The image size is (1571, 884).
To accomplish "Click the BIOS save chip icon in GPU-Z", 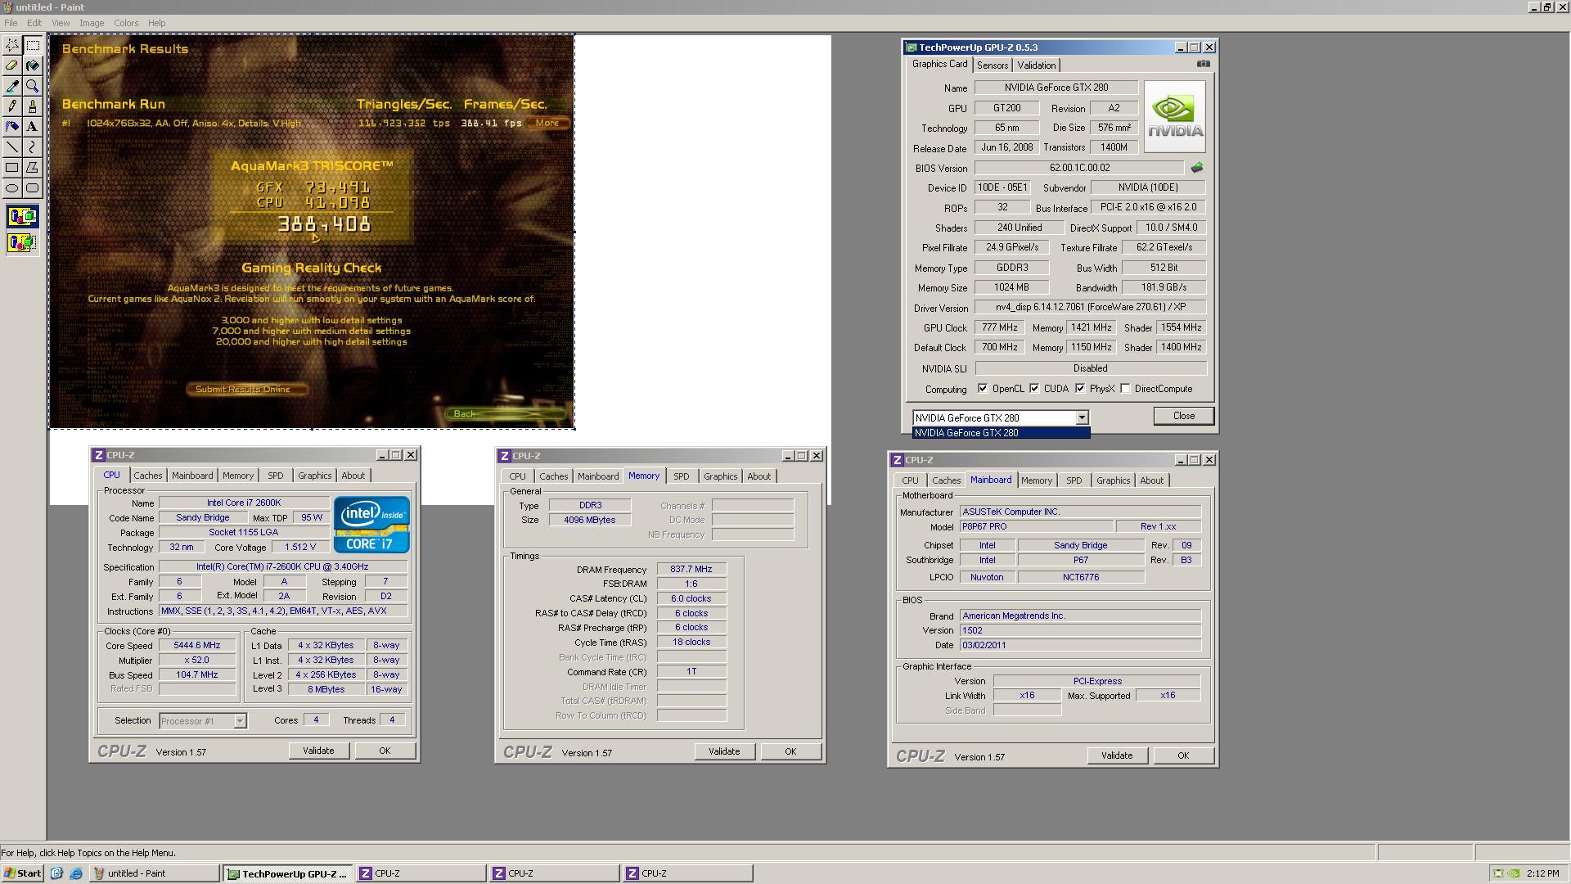I will pos(1197,168).
